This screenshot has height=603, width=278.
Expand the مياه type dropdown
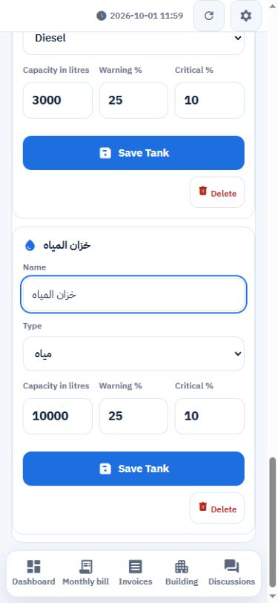click(x=133, y=353)
